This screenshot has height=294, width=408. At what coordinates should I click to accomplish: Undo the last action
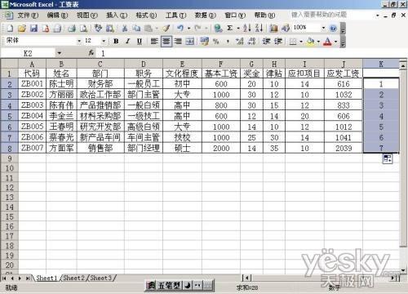tap(180, 28)
